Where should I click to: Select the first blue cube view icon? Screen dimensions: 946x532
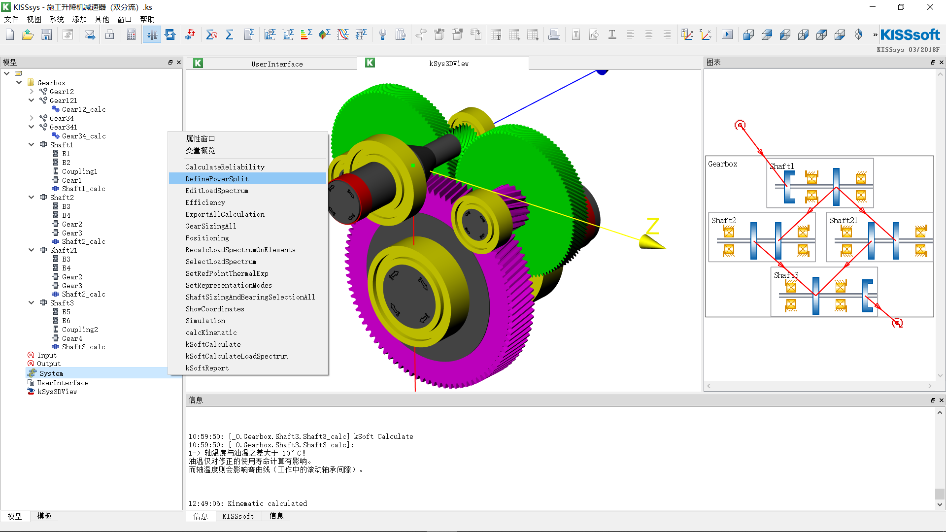[x=749, y=34]
